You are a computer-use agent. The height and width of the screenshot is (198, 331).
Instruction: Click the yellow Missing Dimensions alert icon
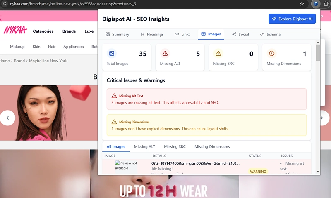coord(114,122)
